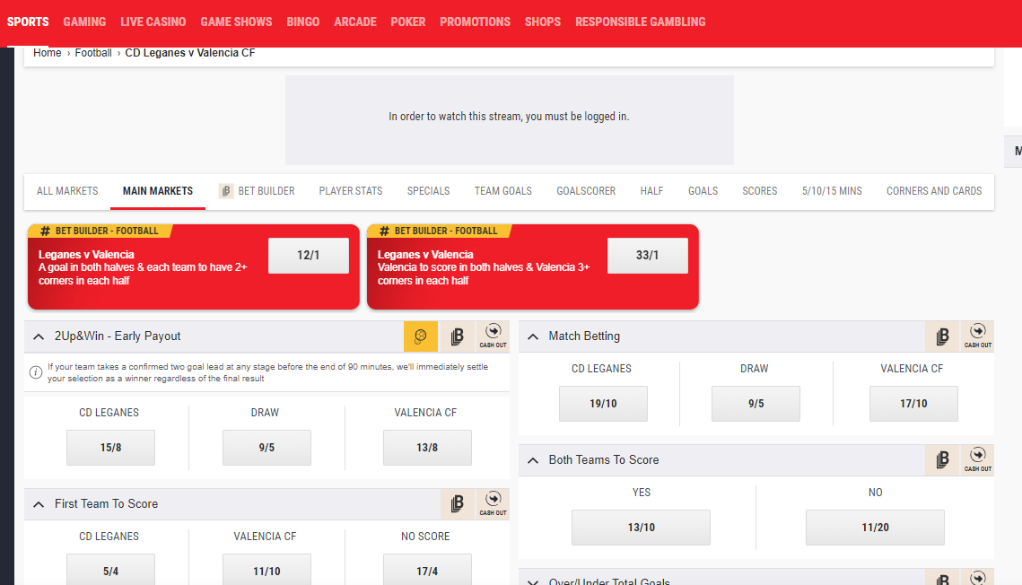Open the Bet Builder icon on First Team To Score
This screenshot has height=585, width=1022.
click(x=457, y=503)
